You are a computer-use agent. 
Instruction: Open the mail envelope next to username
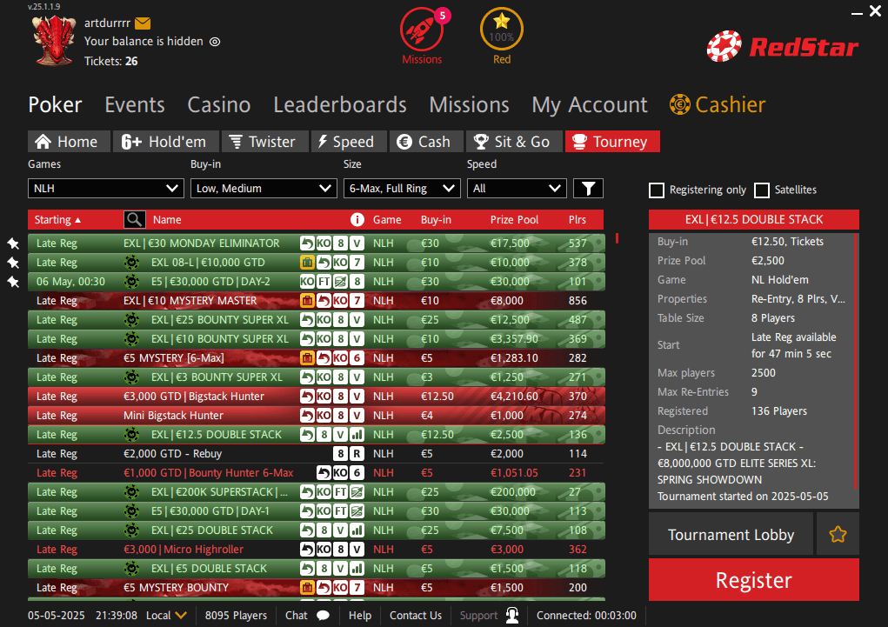click(143, 23)
